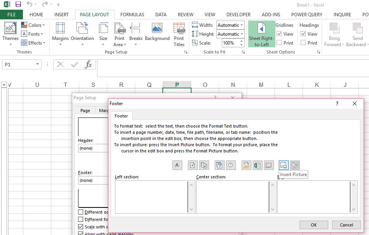
Task: Click the Format Text button in Footer dialog
Action: click(x=177, y=165)
